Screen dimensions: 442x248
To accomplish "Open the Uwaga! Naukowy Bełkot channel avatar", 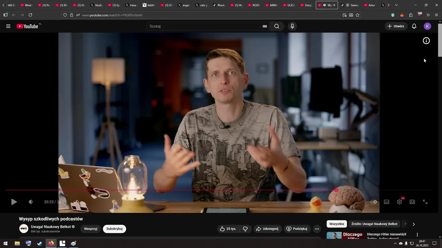I will pyautogui.click(x=24, y=229).
